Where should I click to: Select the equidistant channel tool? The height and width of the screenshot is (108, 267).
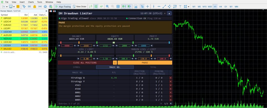(169, 6)
